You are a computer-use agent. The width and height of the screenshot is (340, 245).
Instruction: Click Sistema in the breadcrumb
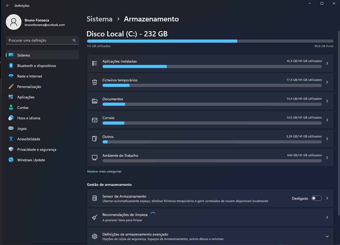99,19
